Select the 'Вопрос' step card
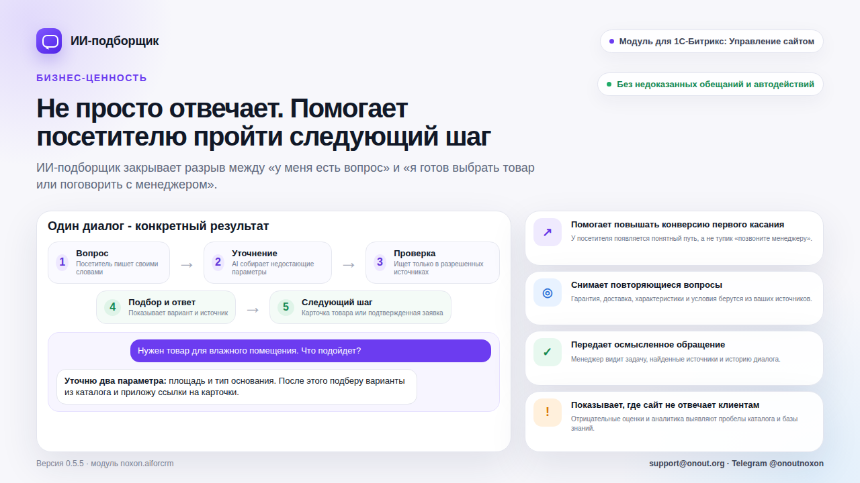The height and width of the screenshot is (483, 860). pyautogui.click(x=109, y=262)
